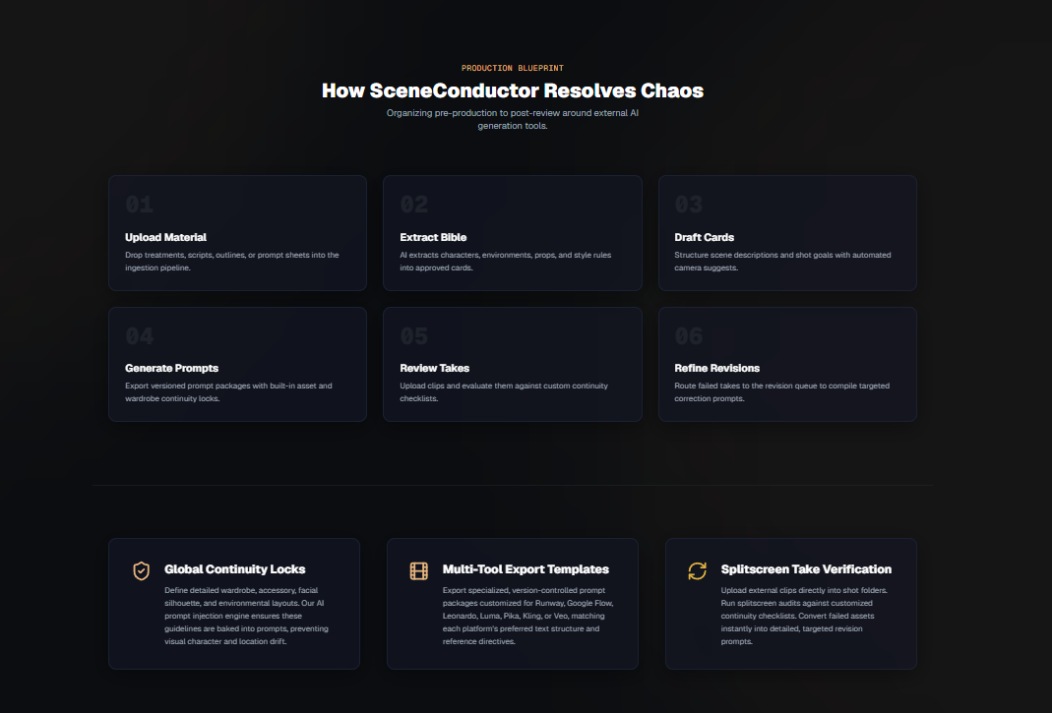
Task: Click paragraph 'Upload external clips directly into shot folders'
Action: pos(804,616)
